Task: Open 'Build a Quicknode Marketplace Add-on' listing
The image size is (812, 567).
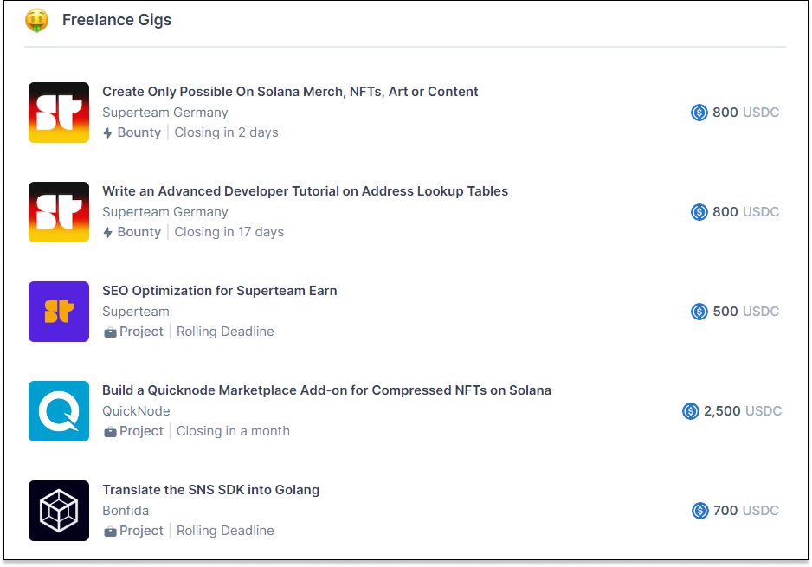Action: [326, 390]
